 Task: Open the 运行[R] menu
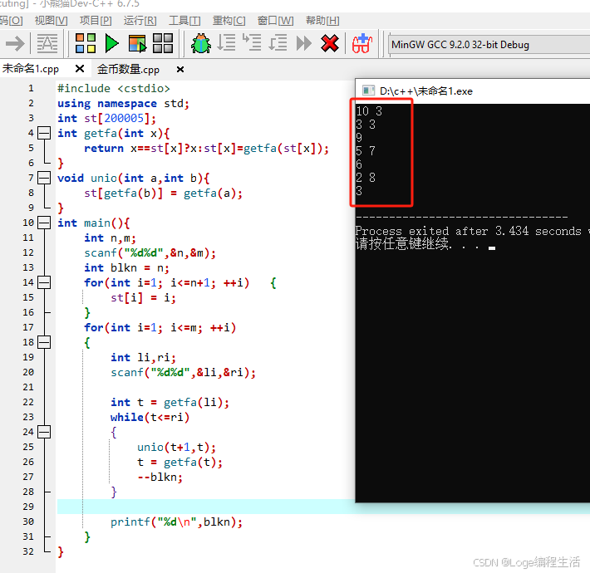(x=140, y=20)
